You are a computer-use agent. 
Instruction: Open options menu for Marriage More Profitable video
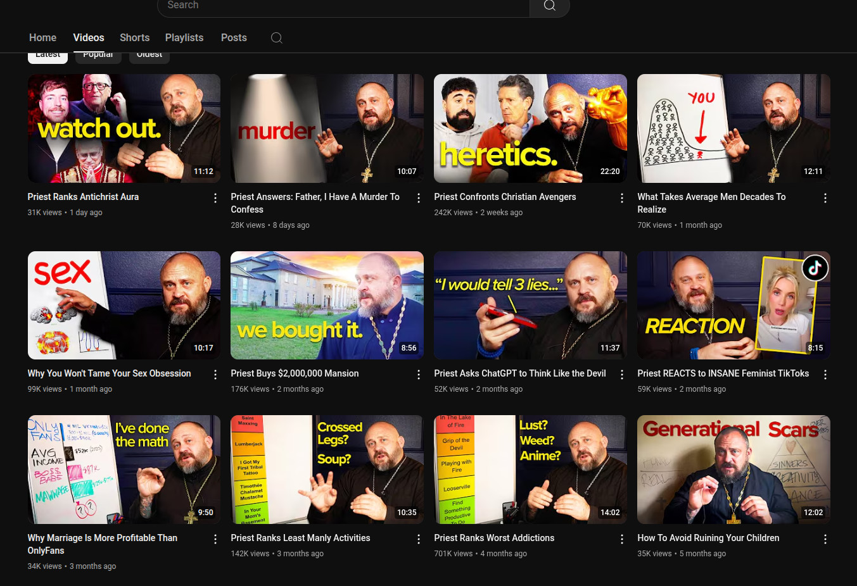pyautogui.click(x=215, y=539)
